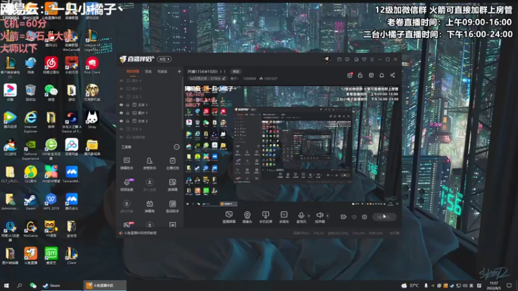Add a screen capture source (直播屏幕)
Image resolution: width=518 pixels, height=291 pixels.
tap(229, 217)
